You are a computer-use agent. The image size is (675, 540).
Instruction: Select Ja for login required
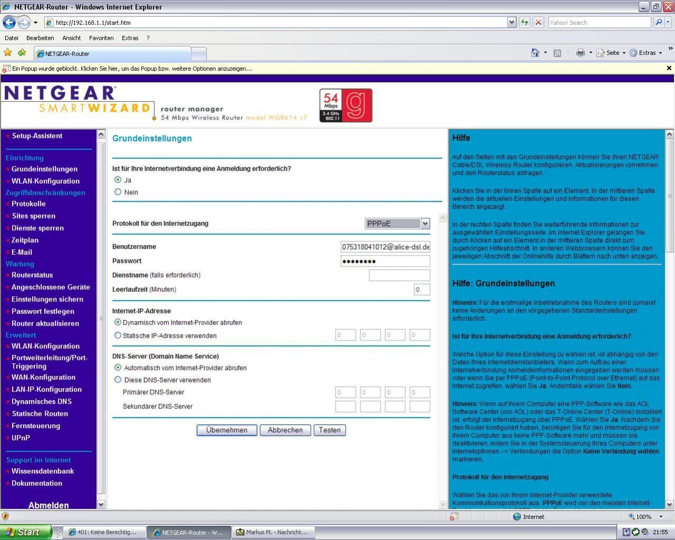[118, 180]
